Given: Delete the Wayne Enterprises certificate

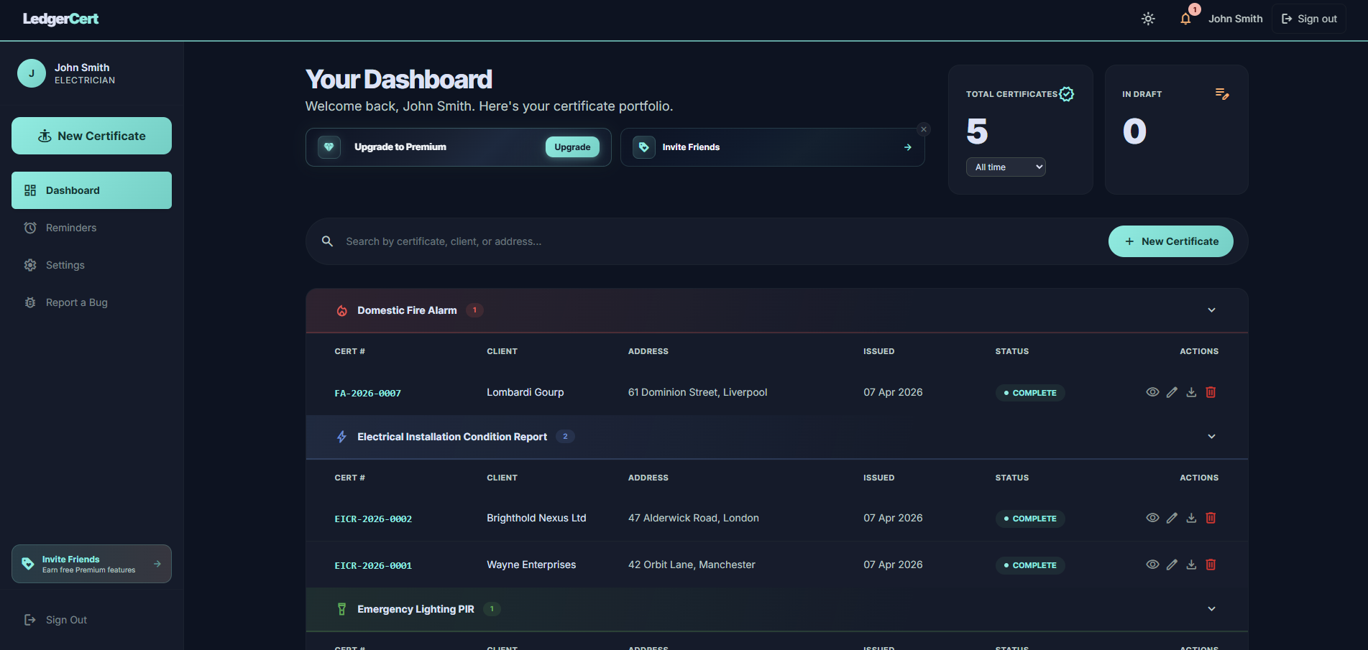Looking at the screenshot, I should [x=1211, y=565].
